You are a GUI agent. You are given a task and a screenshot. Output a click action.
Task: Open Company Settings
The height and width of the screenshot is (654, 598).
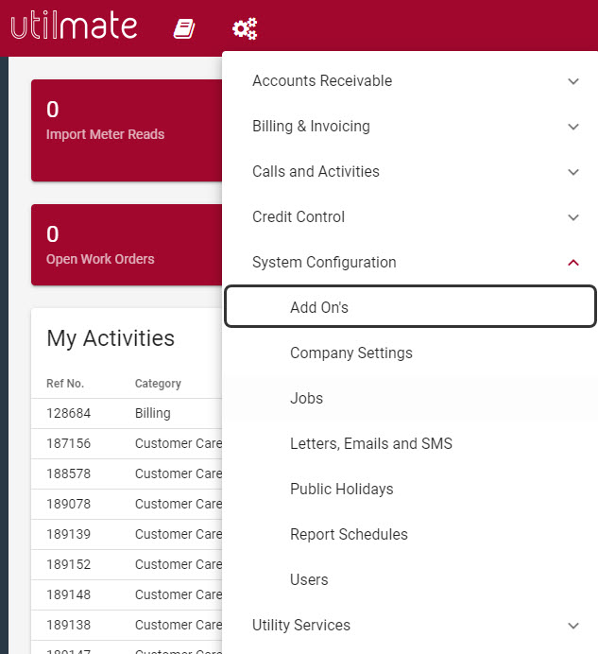[x=350, y=353]
